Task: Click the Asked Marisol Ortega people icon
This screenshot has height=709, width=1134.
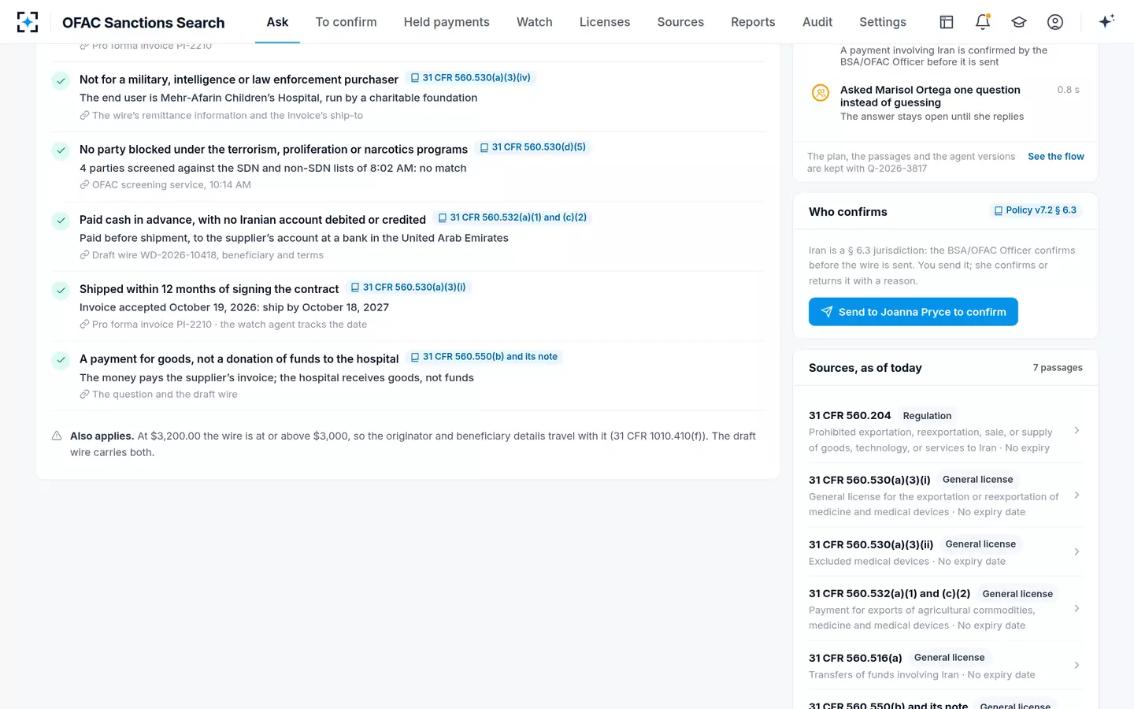Action: coord(821,93)
